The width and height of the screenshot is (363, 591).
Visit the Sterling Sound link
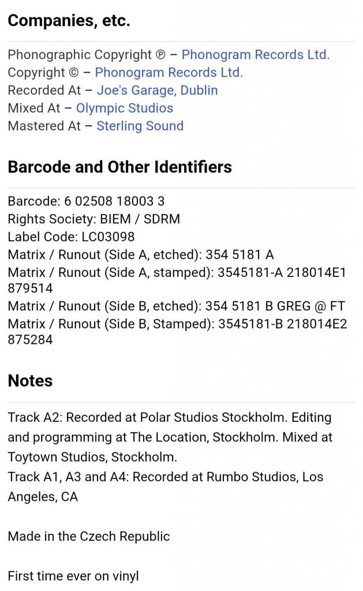point(140,126)
